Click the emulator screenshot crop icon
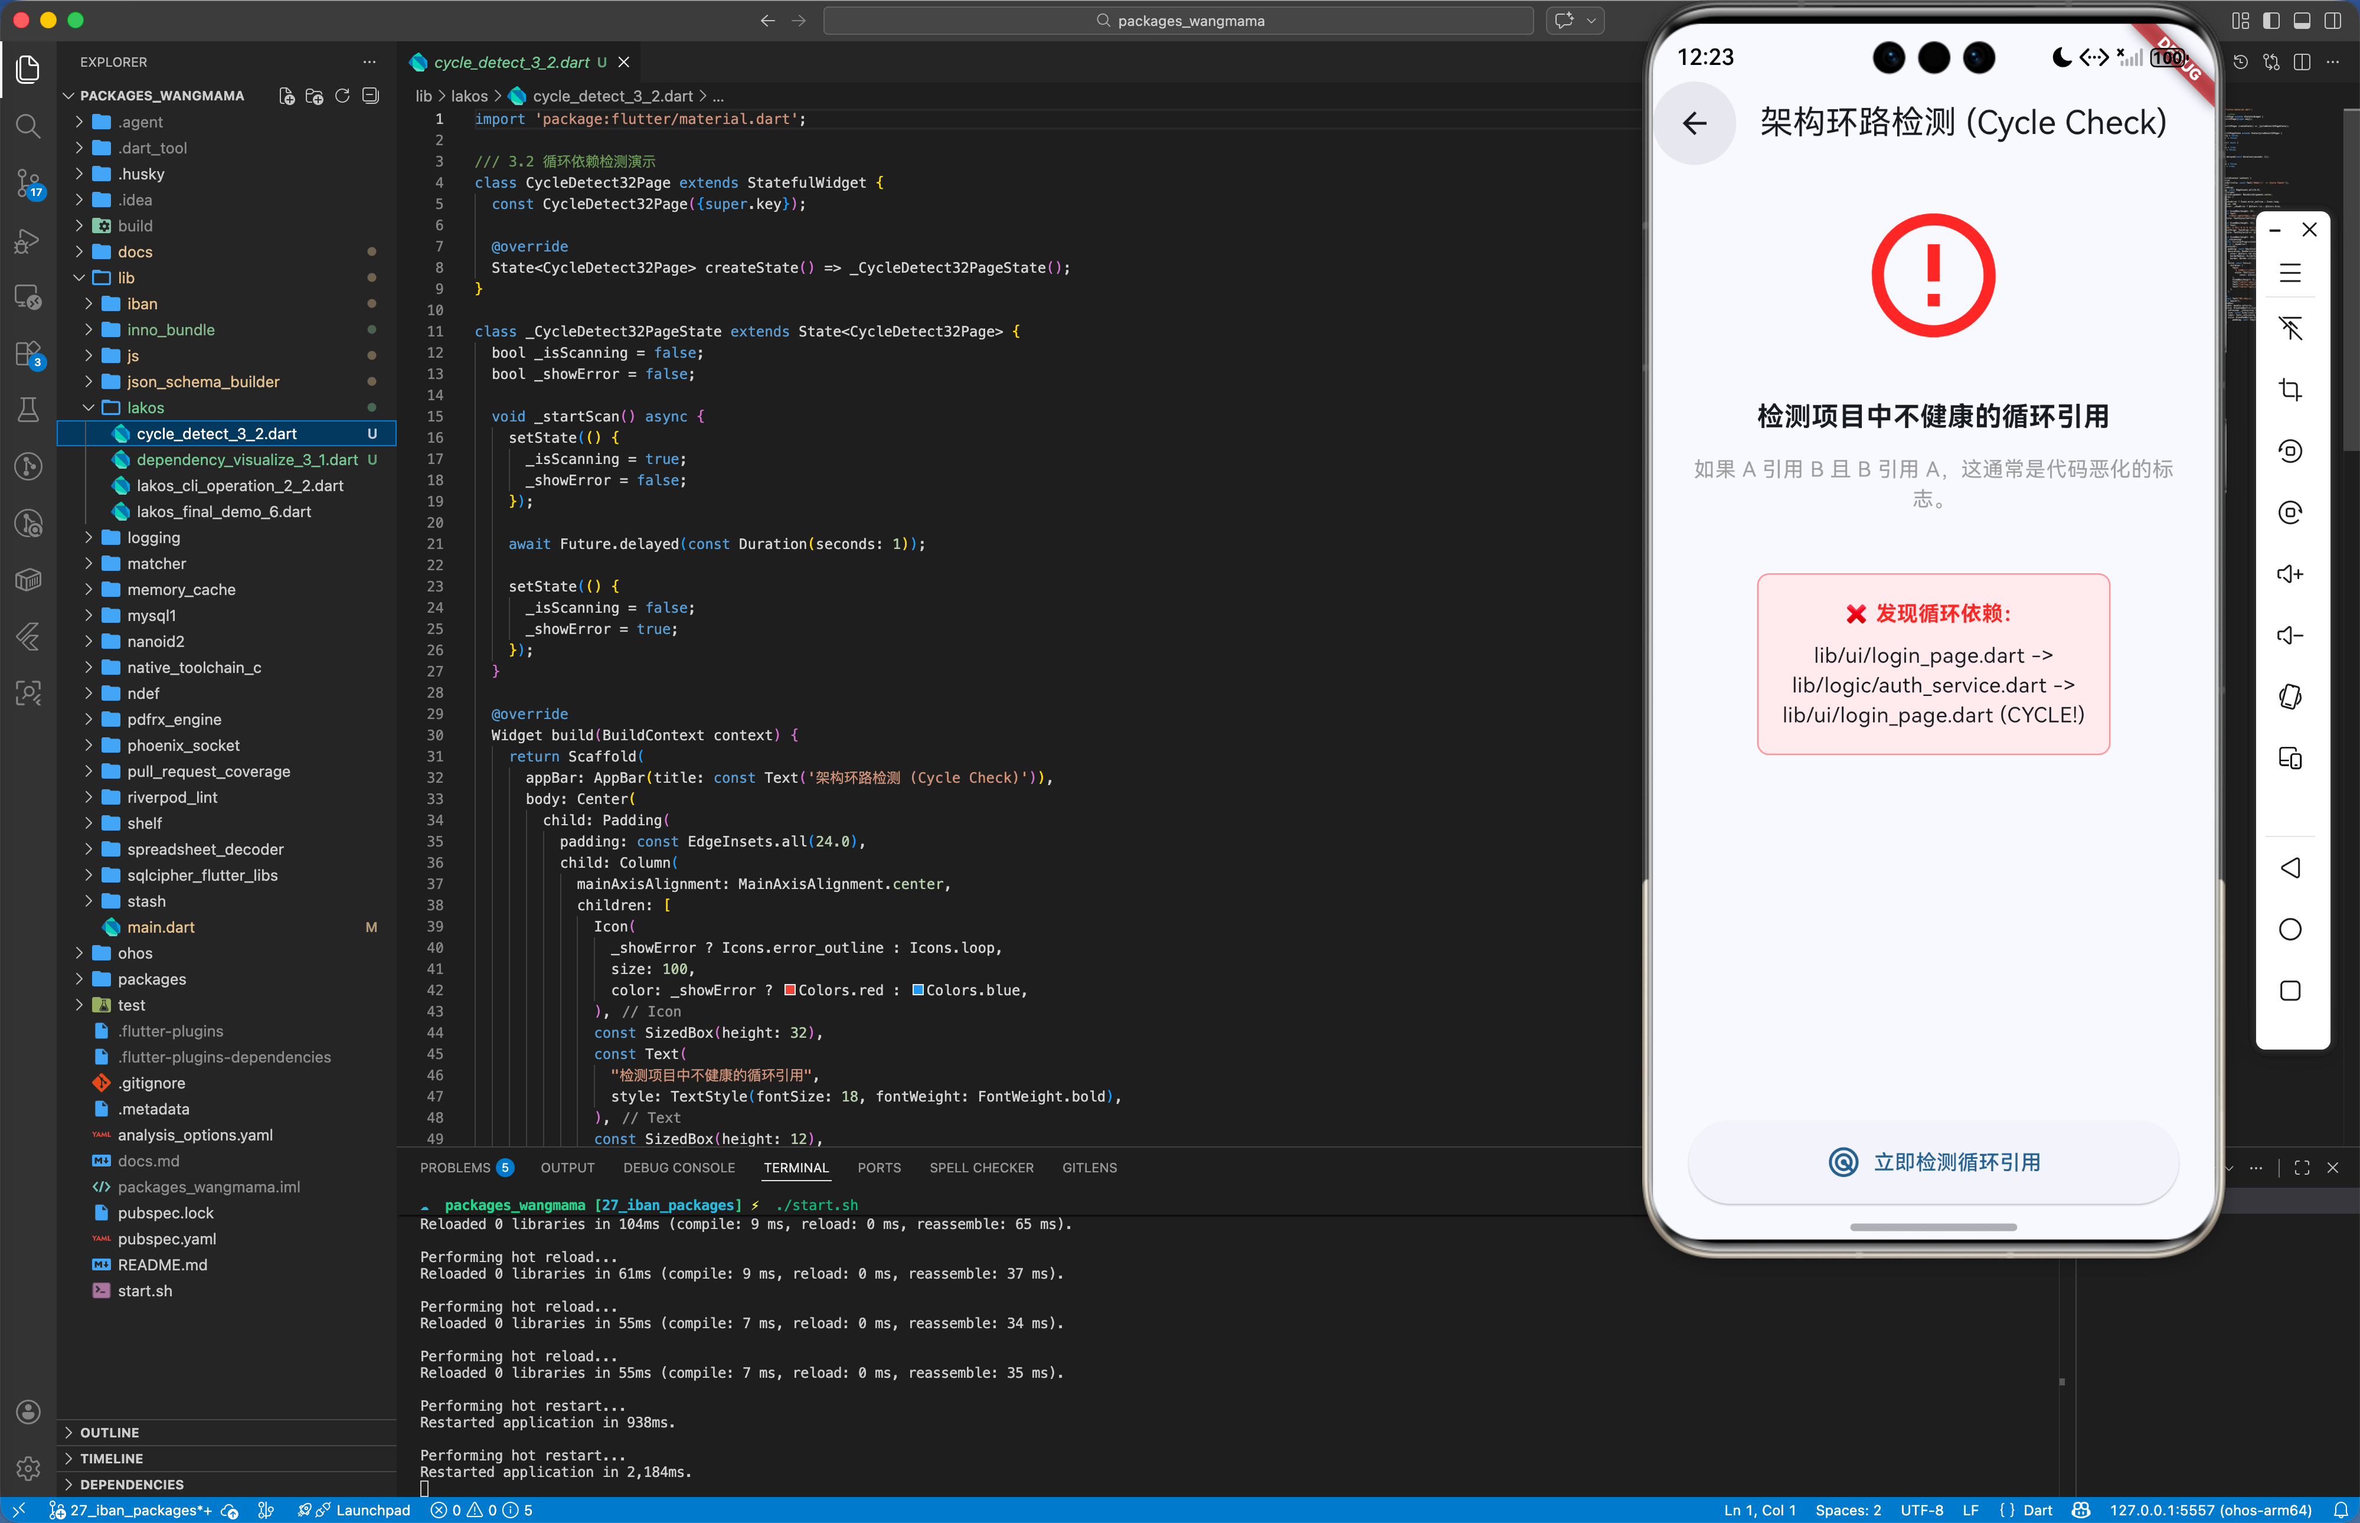The height and width of the screenshot is (1523, 2360). click(2290, 390)
